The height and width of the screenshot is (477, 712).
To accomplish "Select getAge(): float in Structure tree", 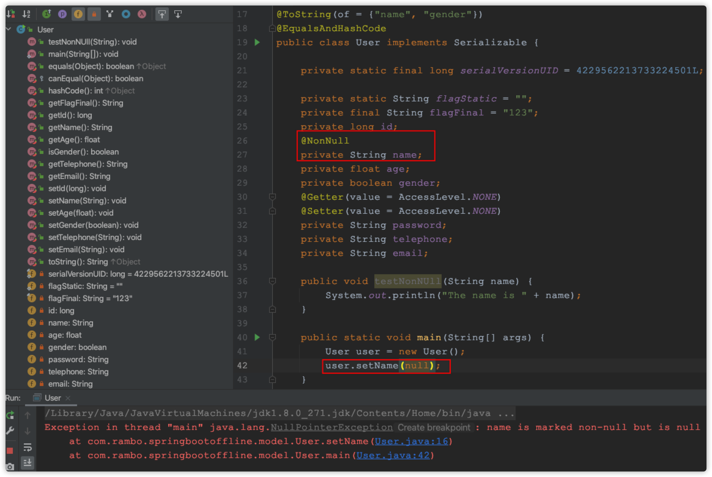I will (74, 139).
